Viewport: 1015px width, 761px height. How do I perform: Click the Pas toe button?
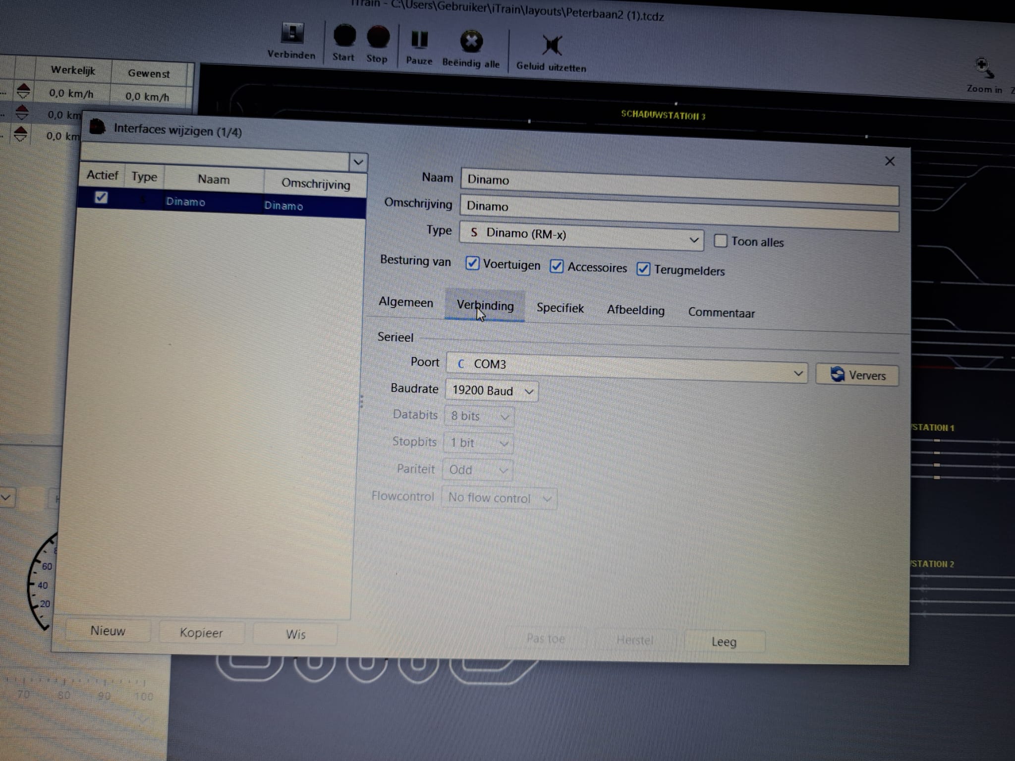[x=546, y=639]
